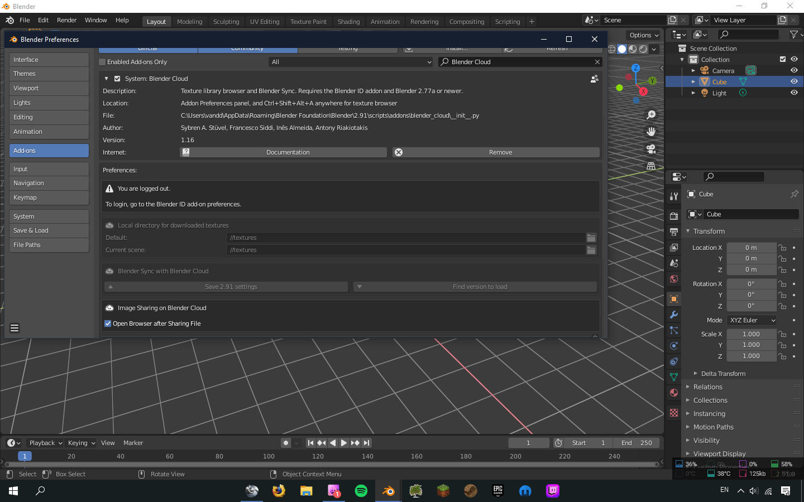Switch to the Shading workspace tab
The height and width of the screenshot is (502, 804).
tap(348, 21)
